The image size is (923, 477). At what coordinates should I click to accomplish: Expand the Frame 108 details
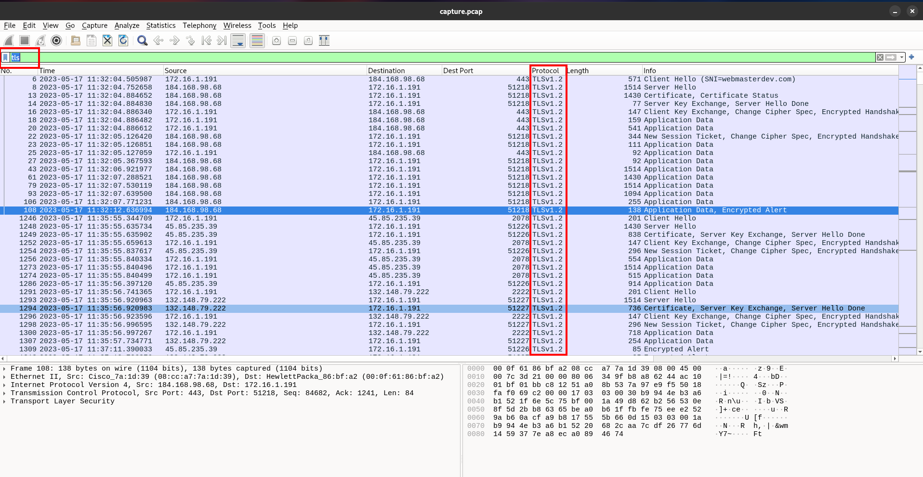tap(4, 369)
